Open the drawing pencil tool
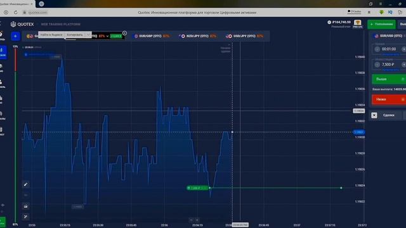 tap(25, 184)
